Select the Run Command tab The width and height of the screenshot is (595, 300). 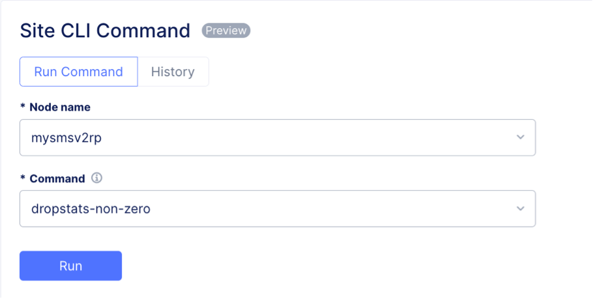click(x=78, y=72)
